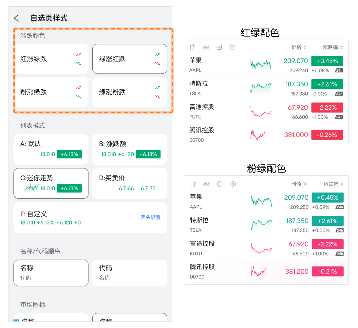Image resolution: width=358 pixels, height=328 pixels.
Task: Open the 腾讯控股 row in 粉绿配色 panel
Action: click(213, 271)
